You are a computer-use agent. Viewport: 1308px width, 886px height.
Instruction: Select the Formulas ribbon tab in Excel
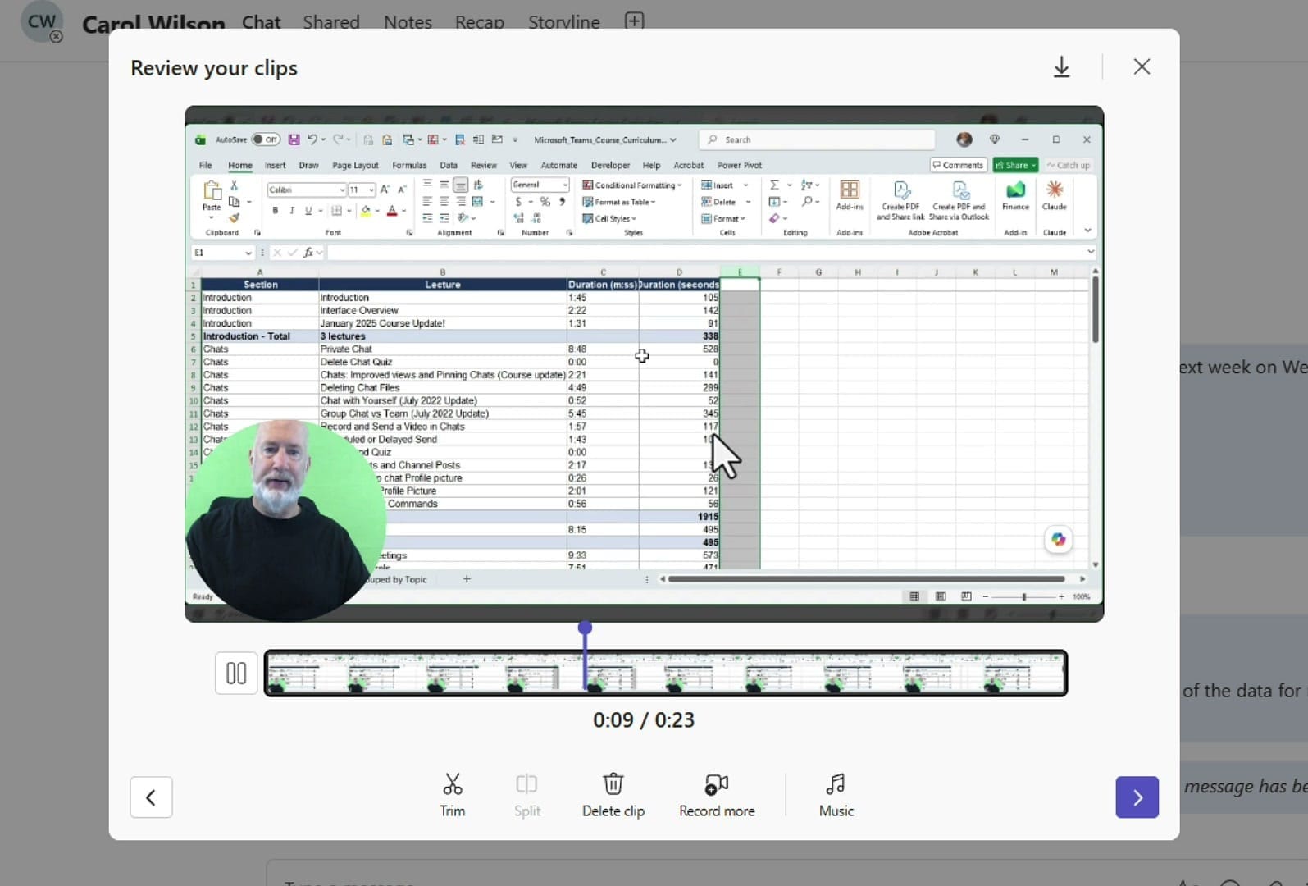click(409, 165)
